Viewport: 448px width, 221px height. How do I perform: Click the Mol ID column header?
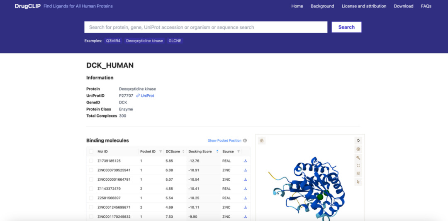click(102, 152)
